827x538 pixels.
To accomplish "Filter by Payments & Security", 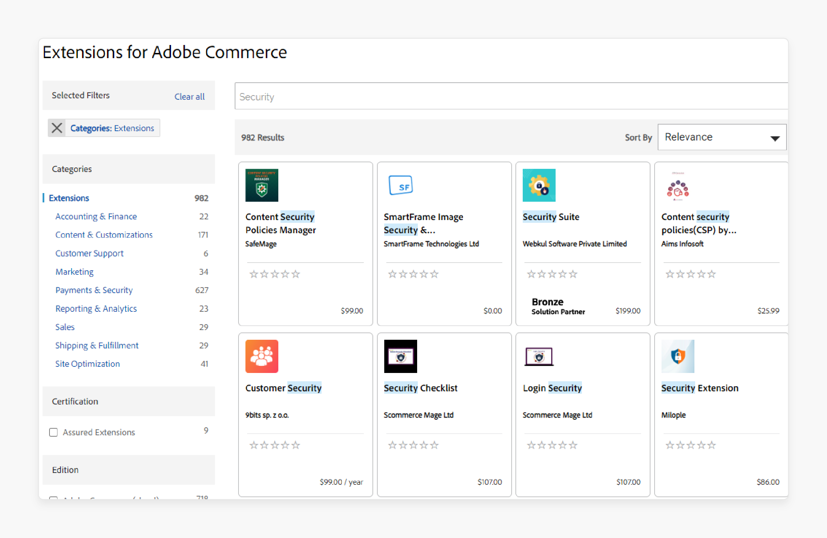I will [94, 290].
